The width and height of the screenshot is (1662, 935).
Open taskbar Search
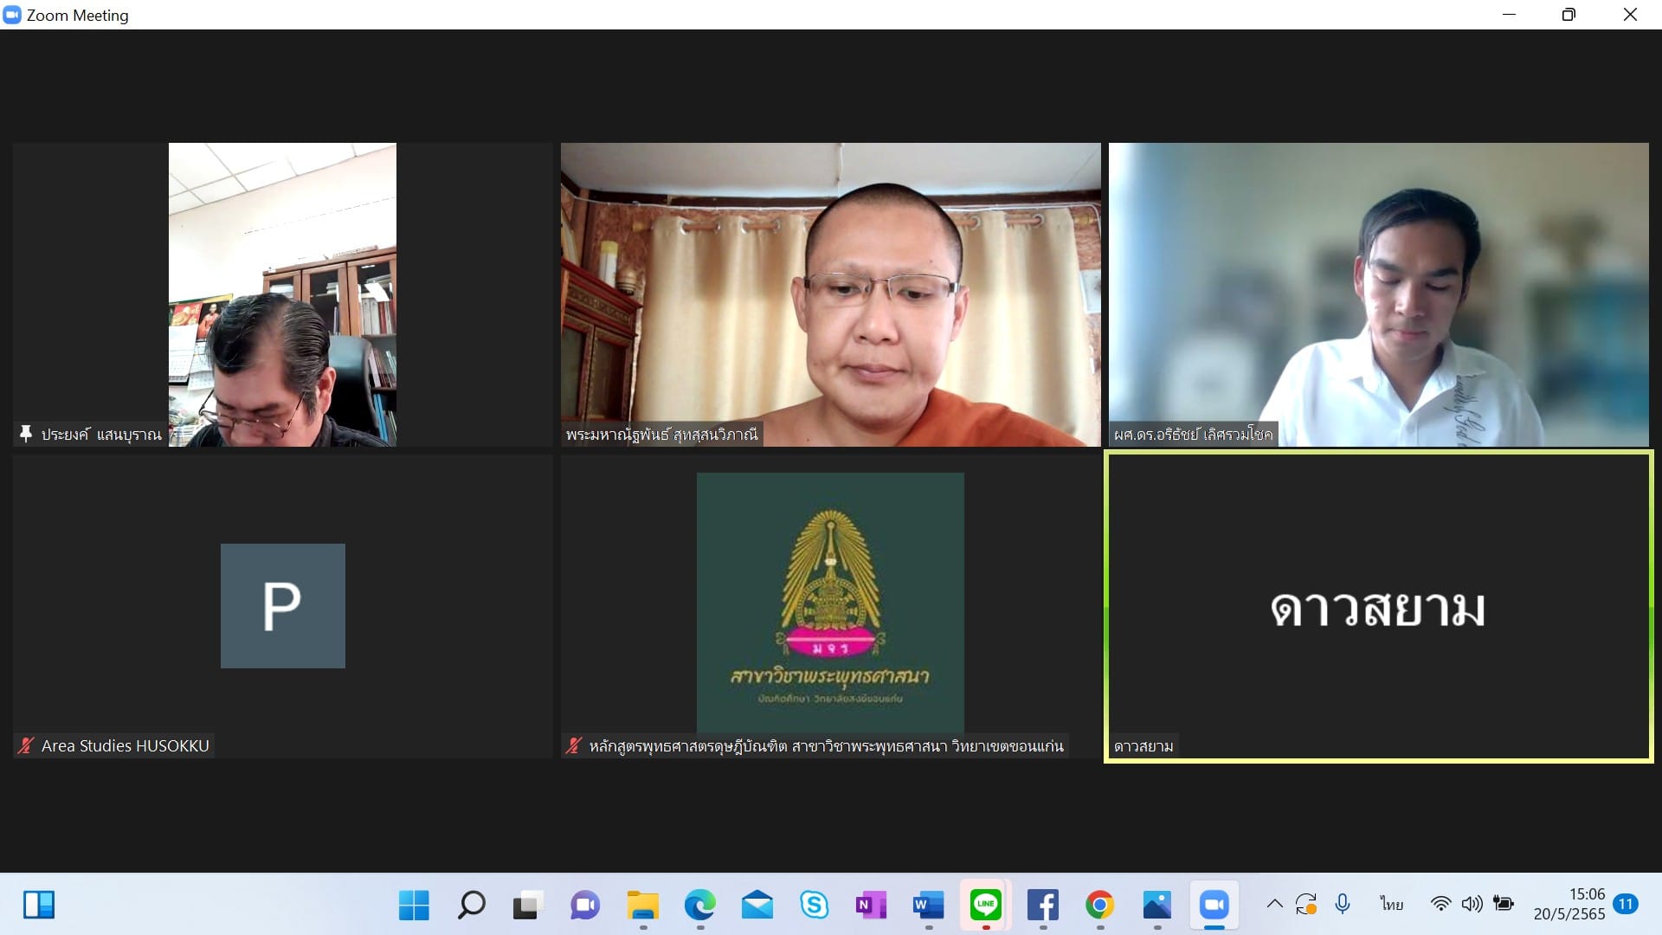(471, 906)
